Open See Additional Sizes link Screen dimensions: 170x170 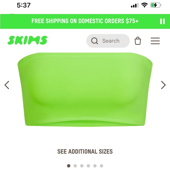pos(85,152)
